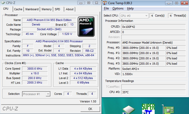
Task: Click the HT Link value 2000.3 MHz
Action: point(35,82)
